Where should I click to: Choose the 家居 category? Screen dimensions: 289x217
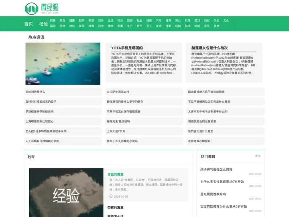pyautogui.click(x=91, y=20)
